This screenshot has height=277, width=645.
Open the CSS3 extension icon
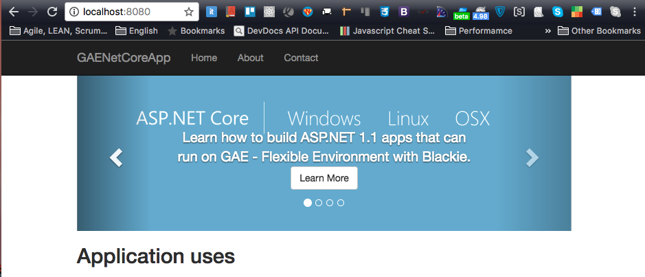pos(385,12)
